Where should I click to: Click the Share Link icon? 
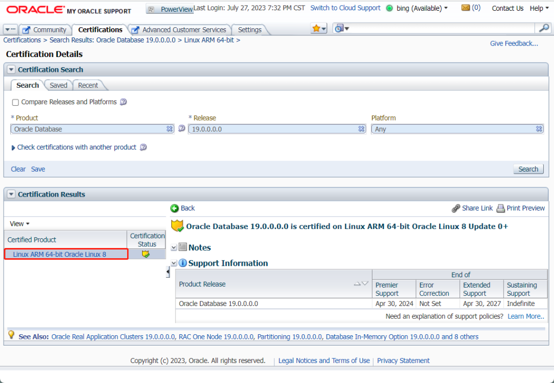tap(456, 208)
